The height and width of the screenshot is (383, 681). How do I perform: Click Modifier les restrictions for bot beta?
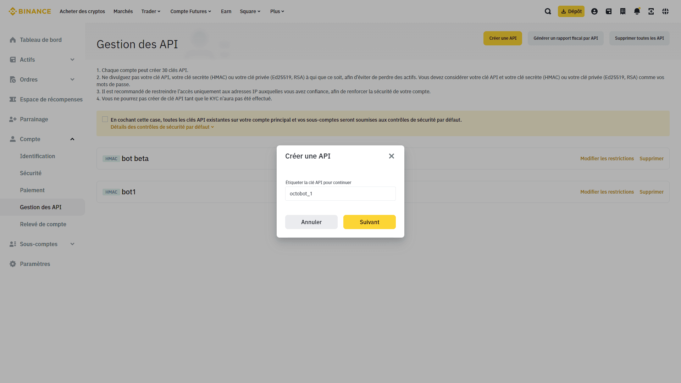[607, 159]
